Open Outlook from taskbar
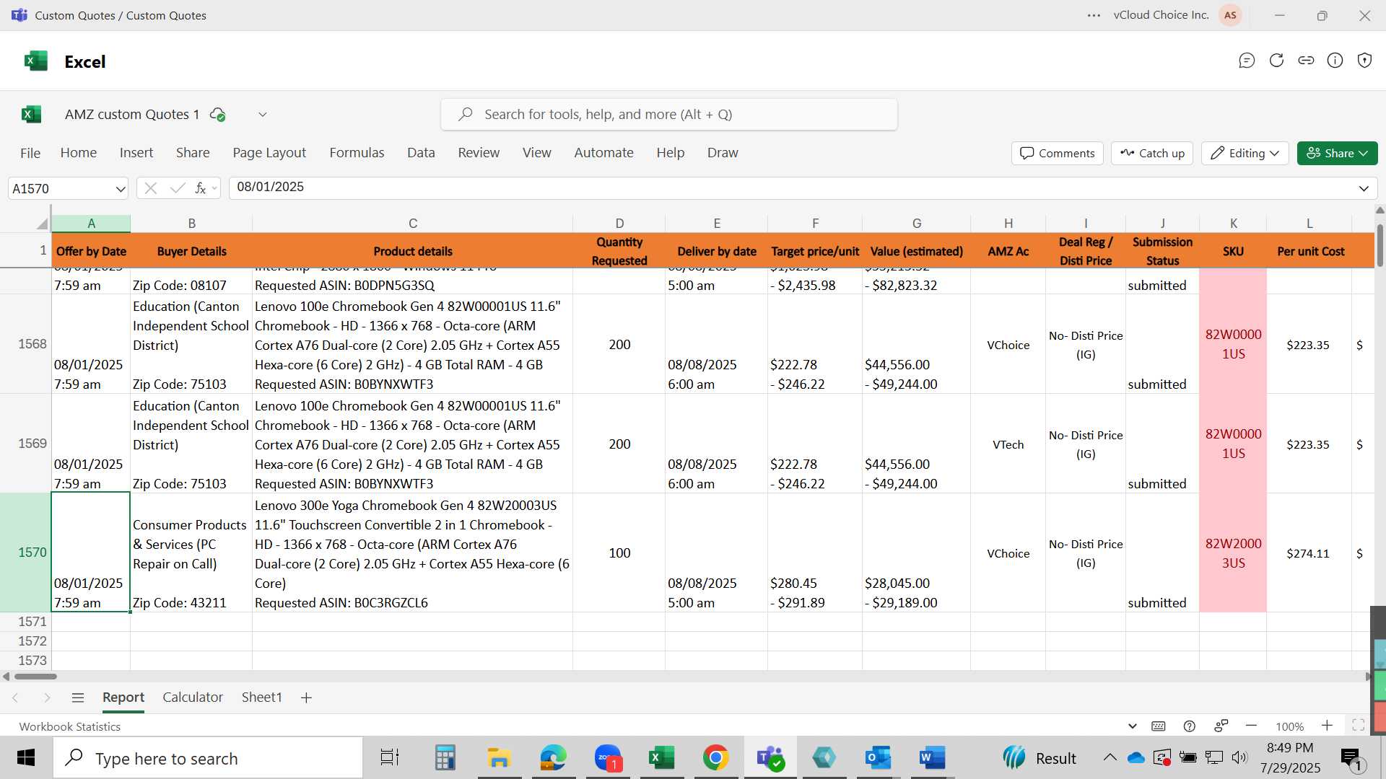The height and width of the screenshot is (779, 1386). [878, 758]
